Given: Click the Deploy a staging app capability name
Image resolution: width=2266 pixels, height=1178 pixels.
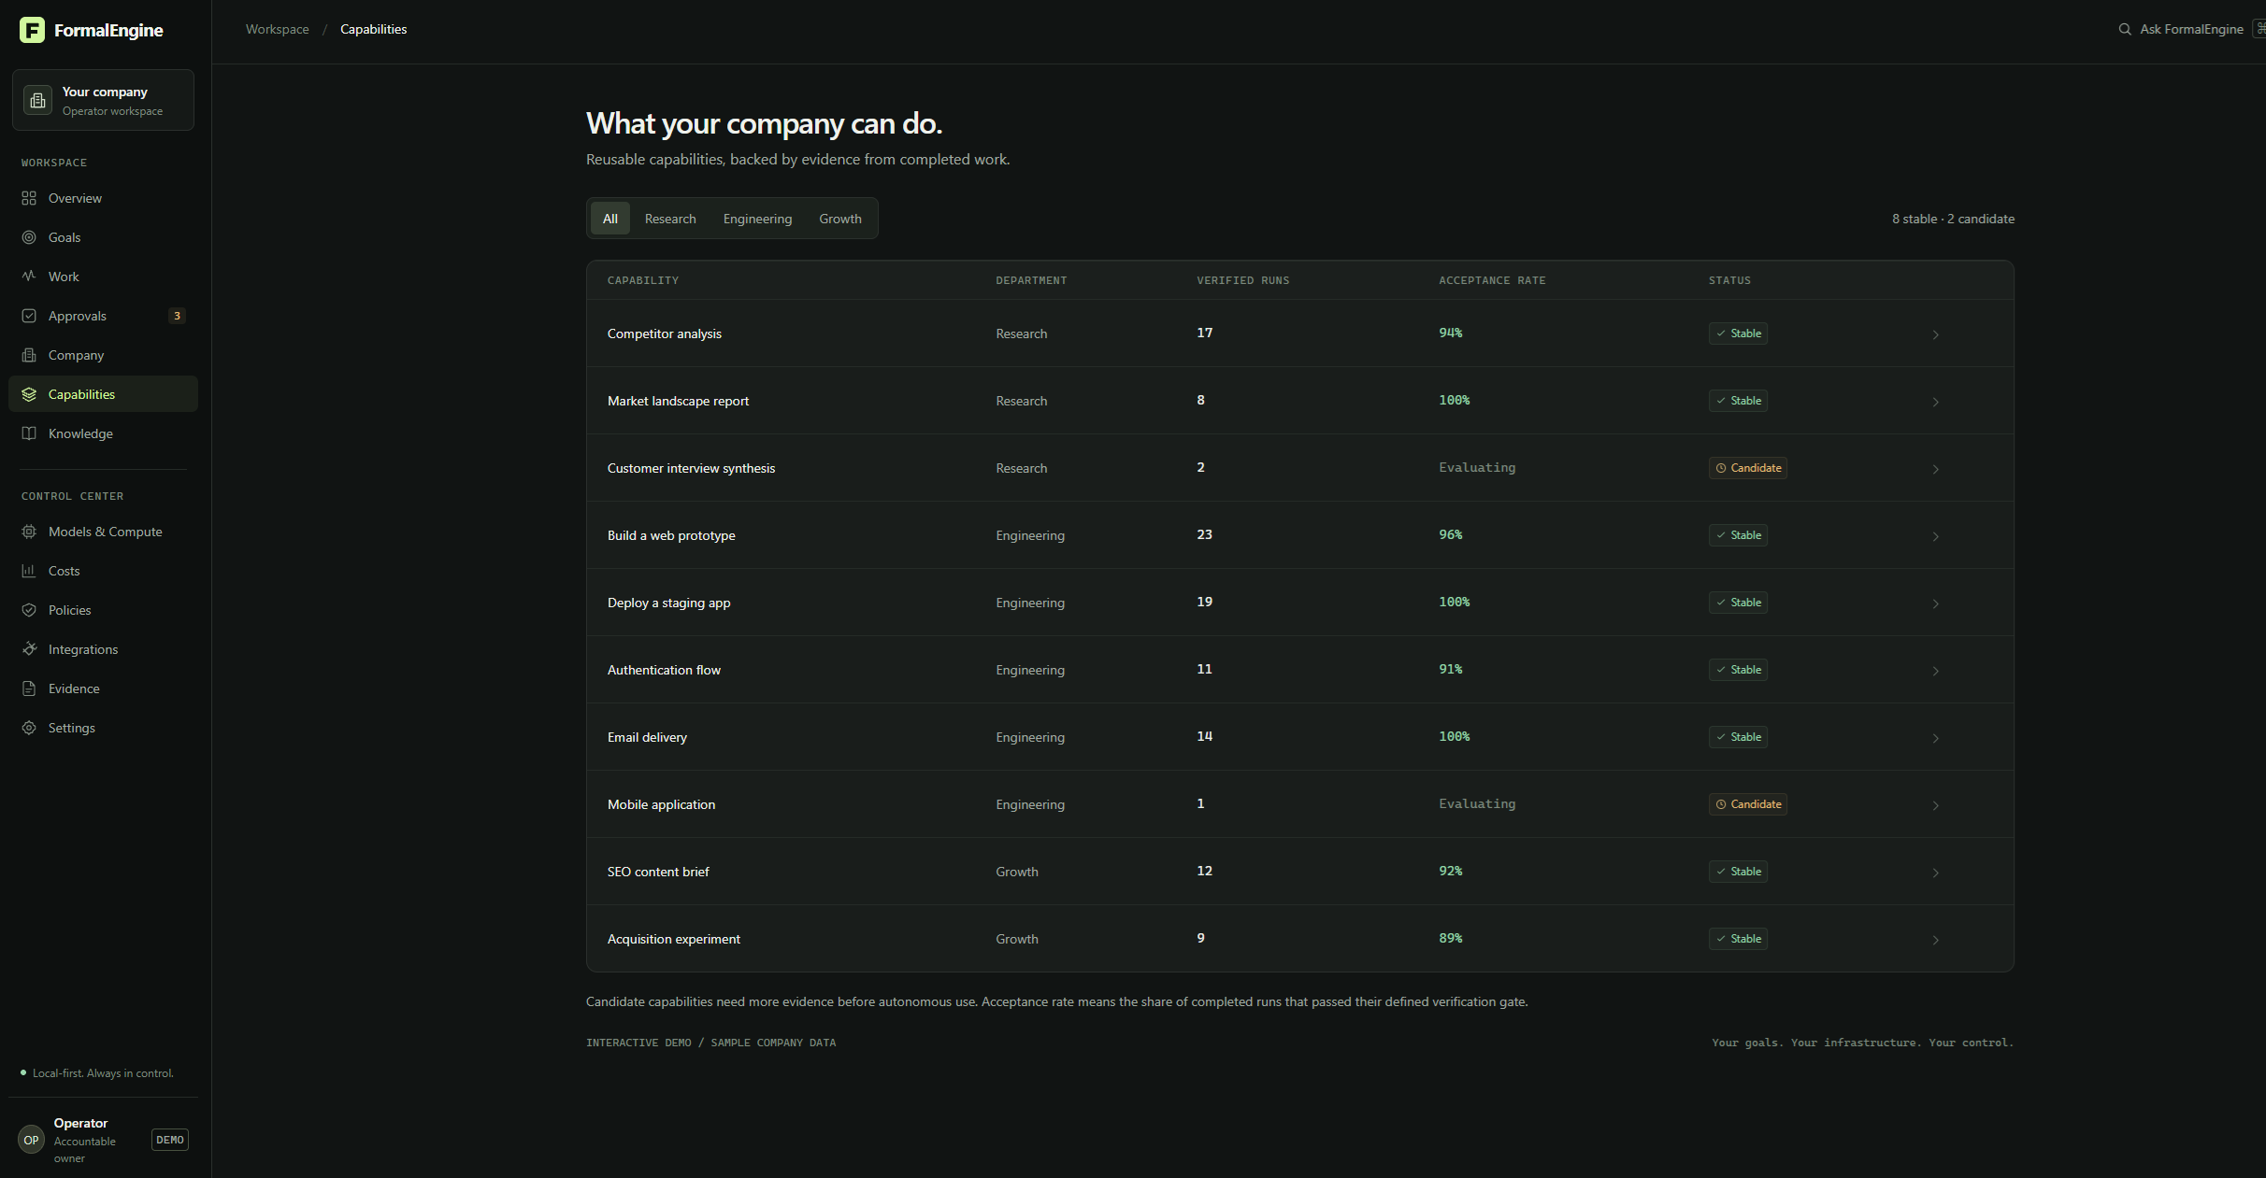Looking at the screenshot, I should point(668,603).
